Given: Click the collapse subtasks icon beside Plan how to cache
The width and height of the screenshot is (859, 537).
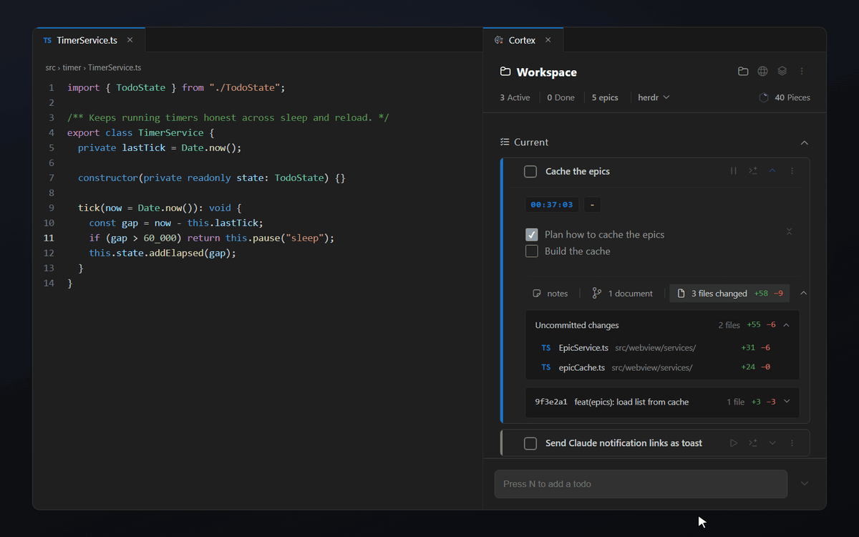Looking at the screenshot, I should [x=789, y=231].
